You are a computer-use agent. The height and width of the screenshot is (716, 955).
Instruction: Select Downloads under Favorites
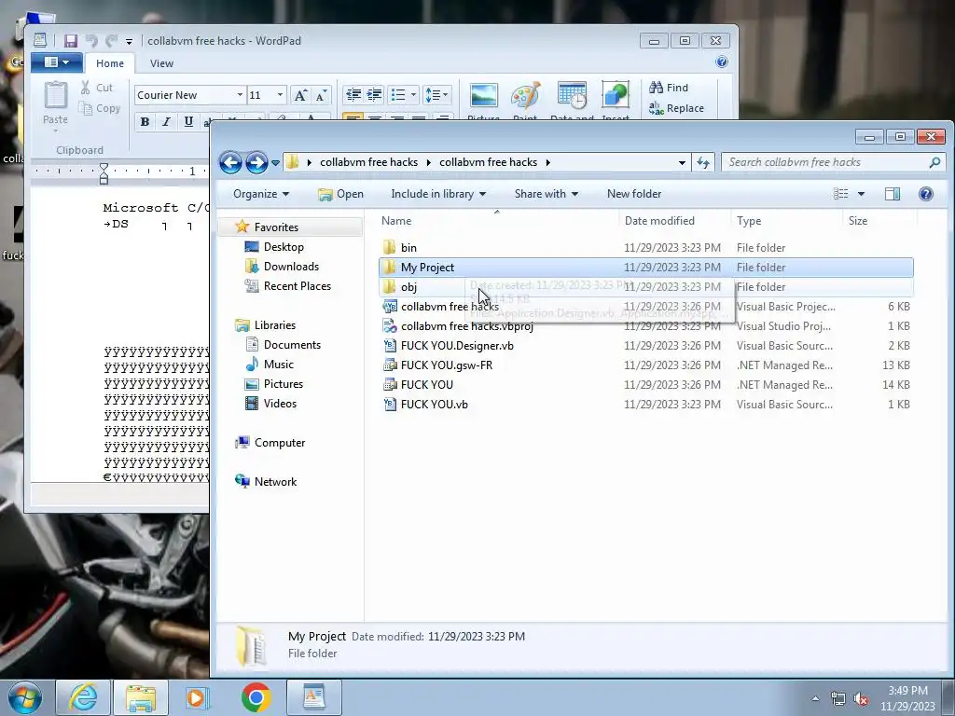[x=282, y=267]
